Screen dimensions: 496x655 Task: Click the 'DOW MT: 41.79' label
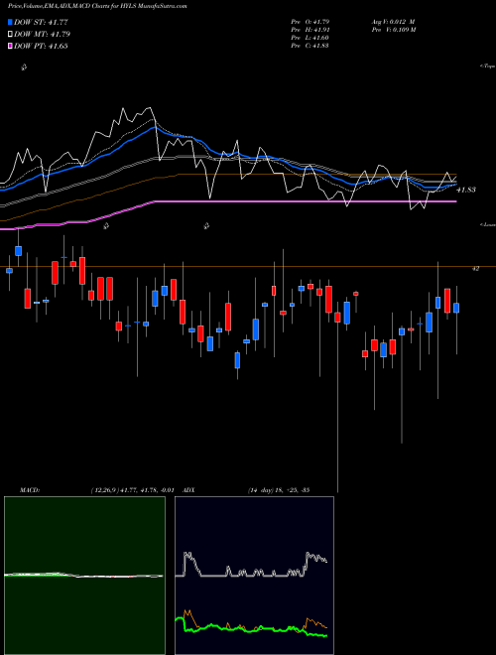pos(42,35)
